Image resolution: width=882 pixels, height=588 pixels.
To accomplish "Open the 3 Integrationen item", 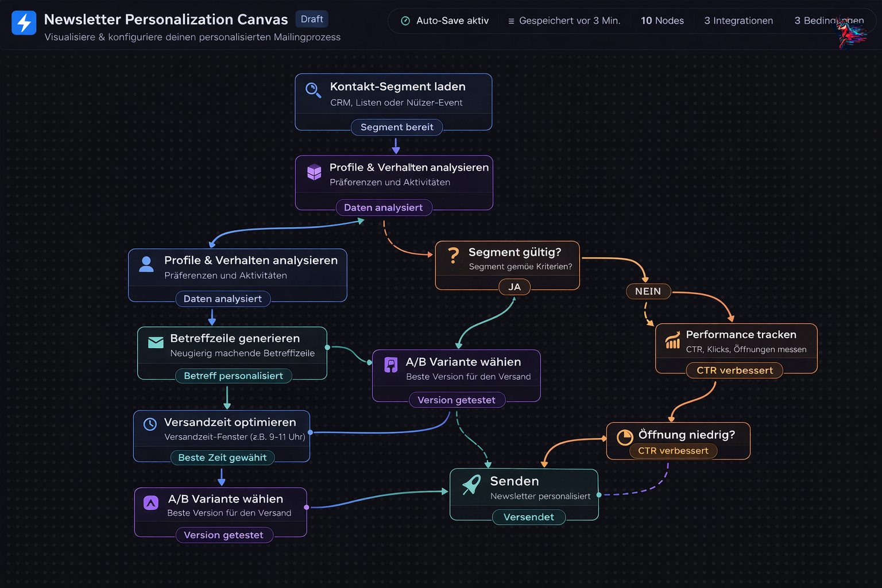I will point(738,21).
